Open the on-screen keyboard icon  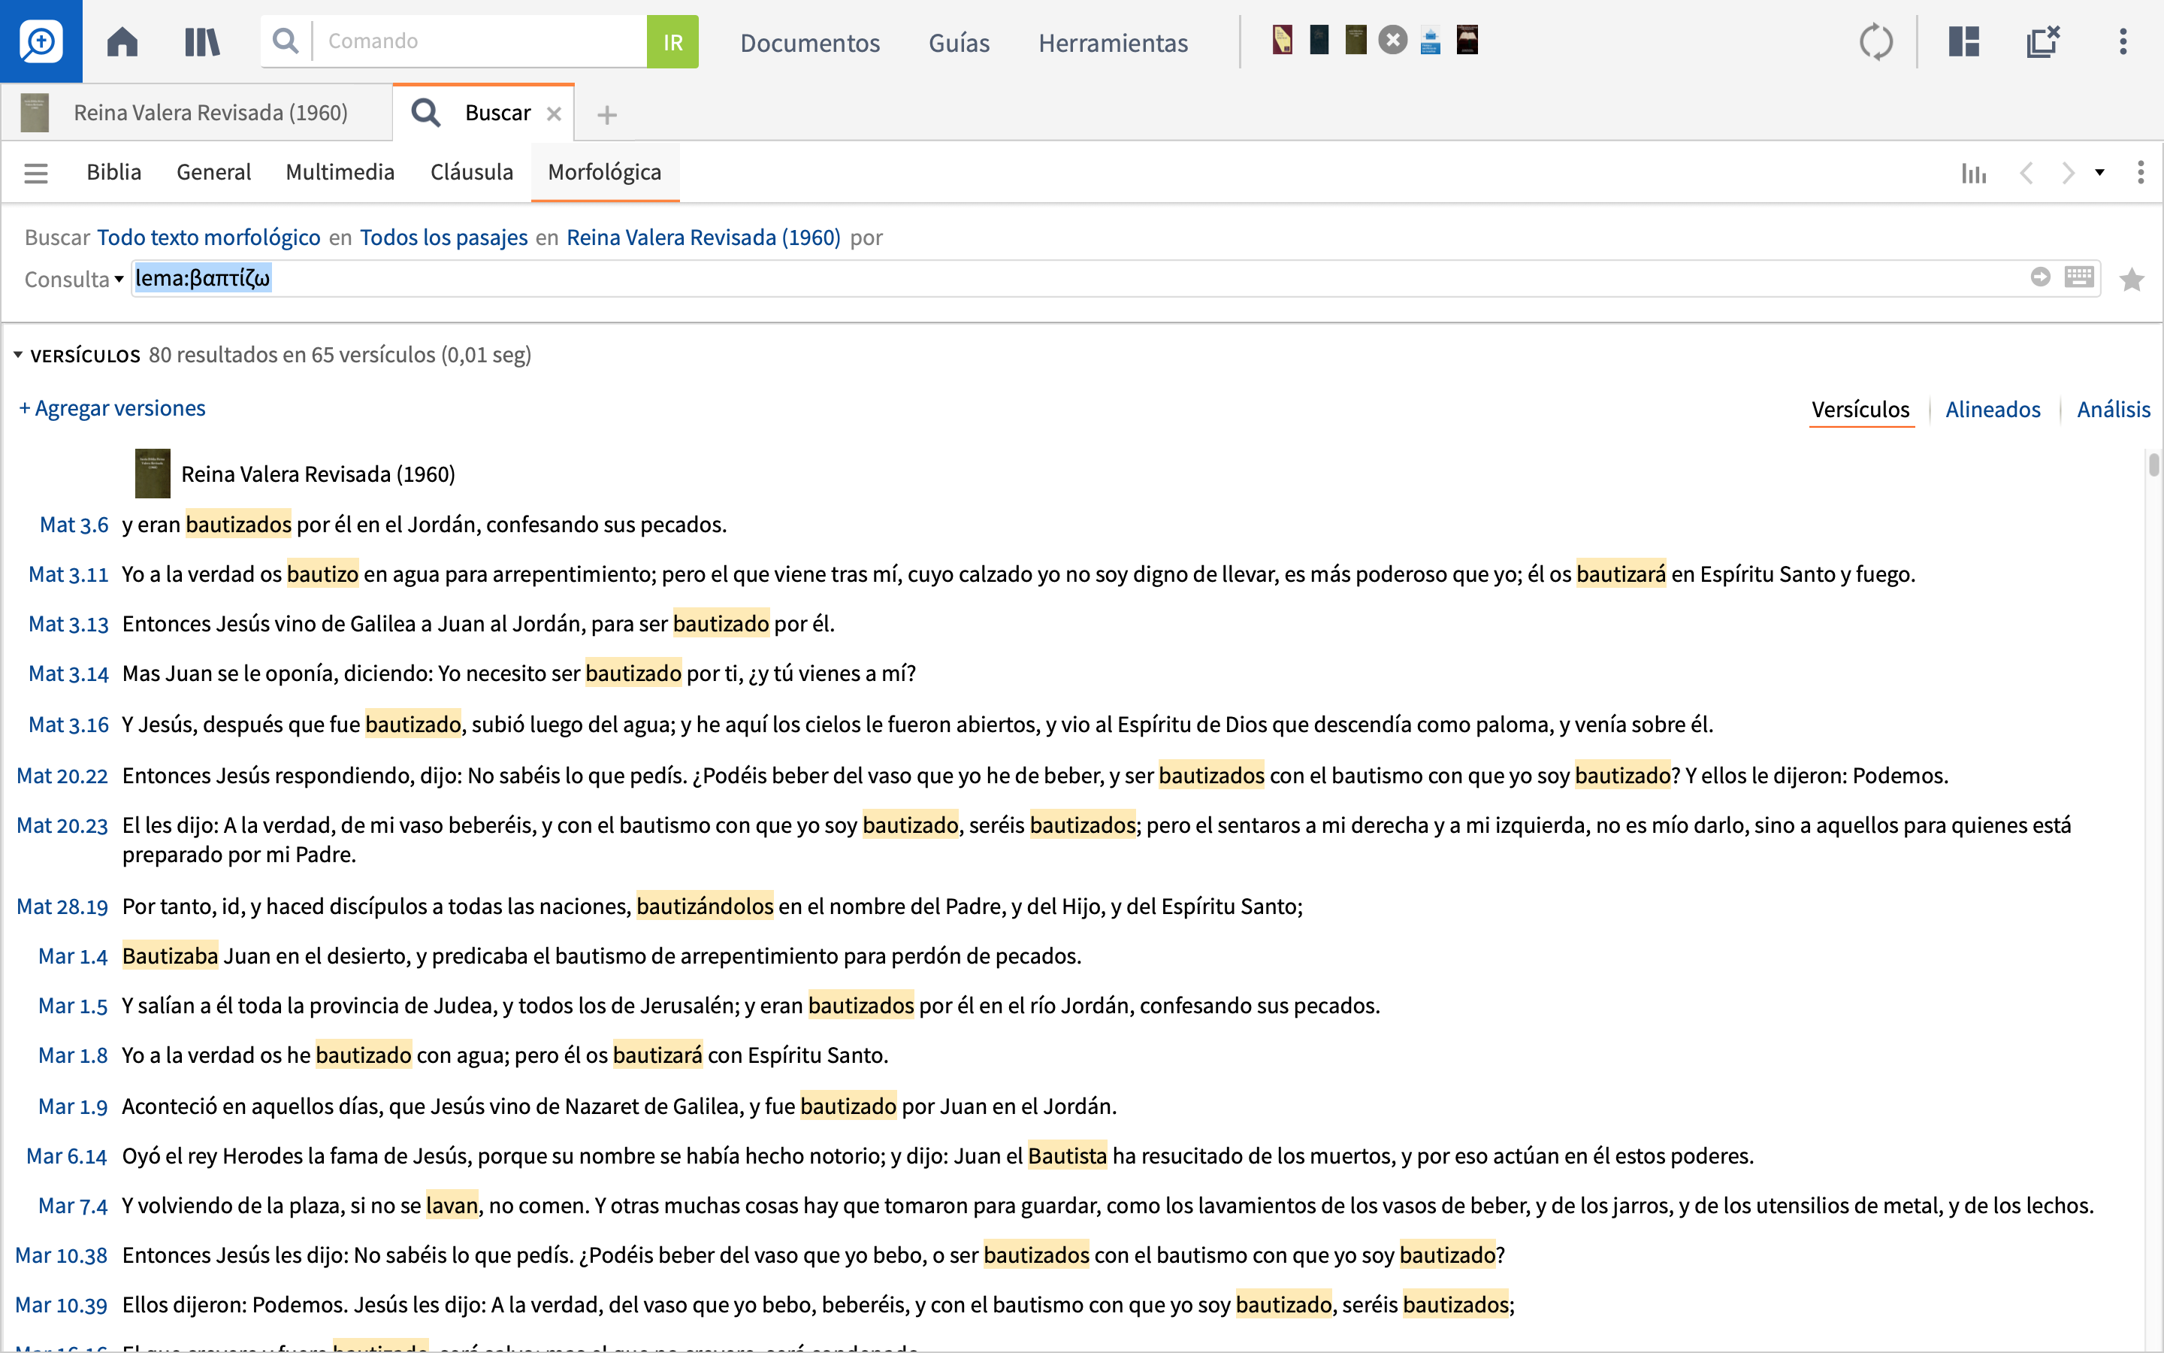click(2079, 277)
